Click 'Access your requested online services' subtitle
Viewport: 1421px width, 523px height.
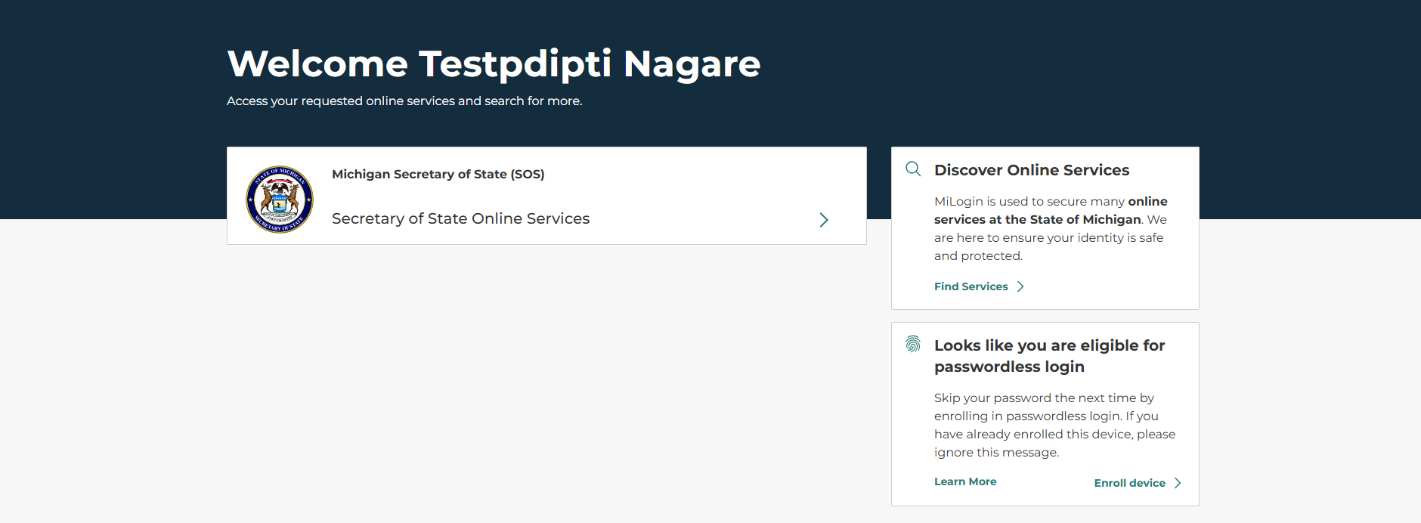tap(404, 101)
